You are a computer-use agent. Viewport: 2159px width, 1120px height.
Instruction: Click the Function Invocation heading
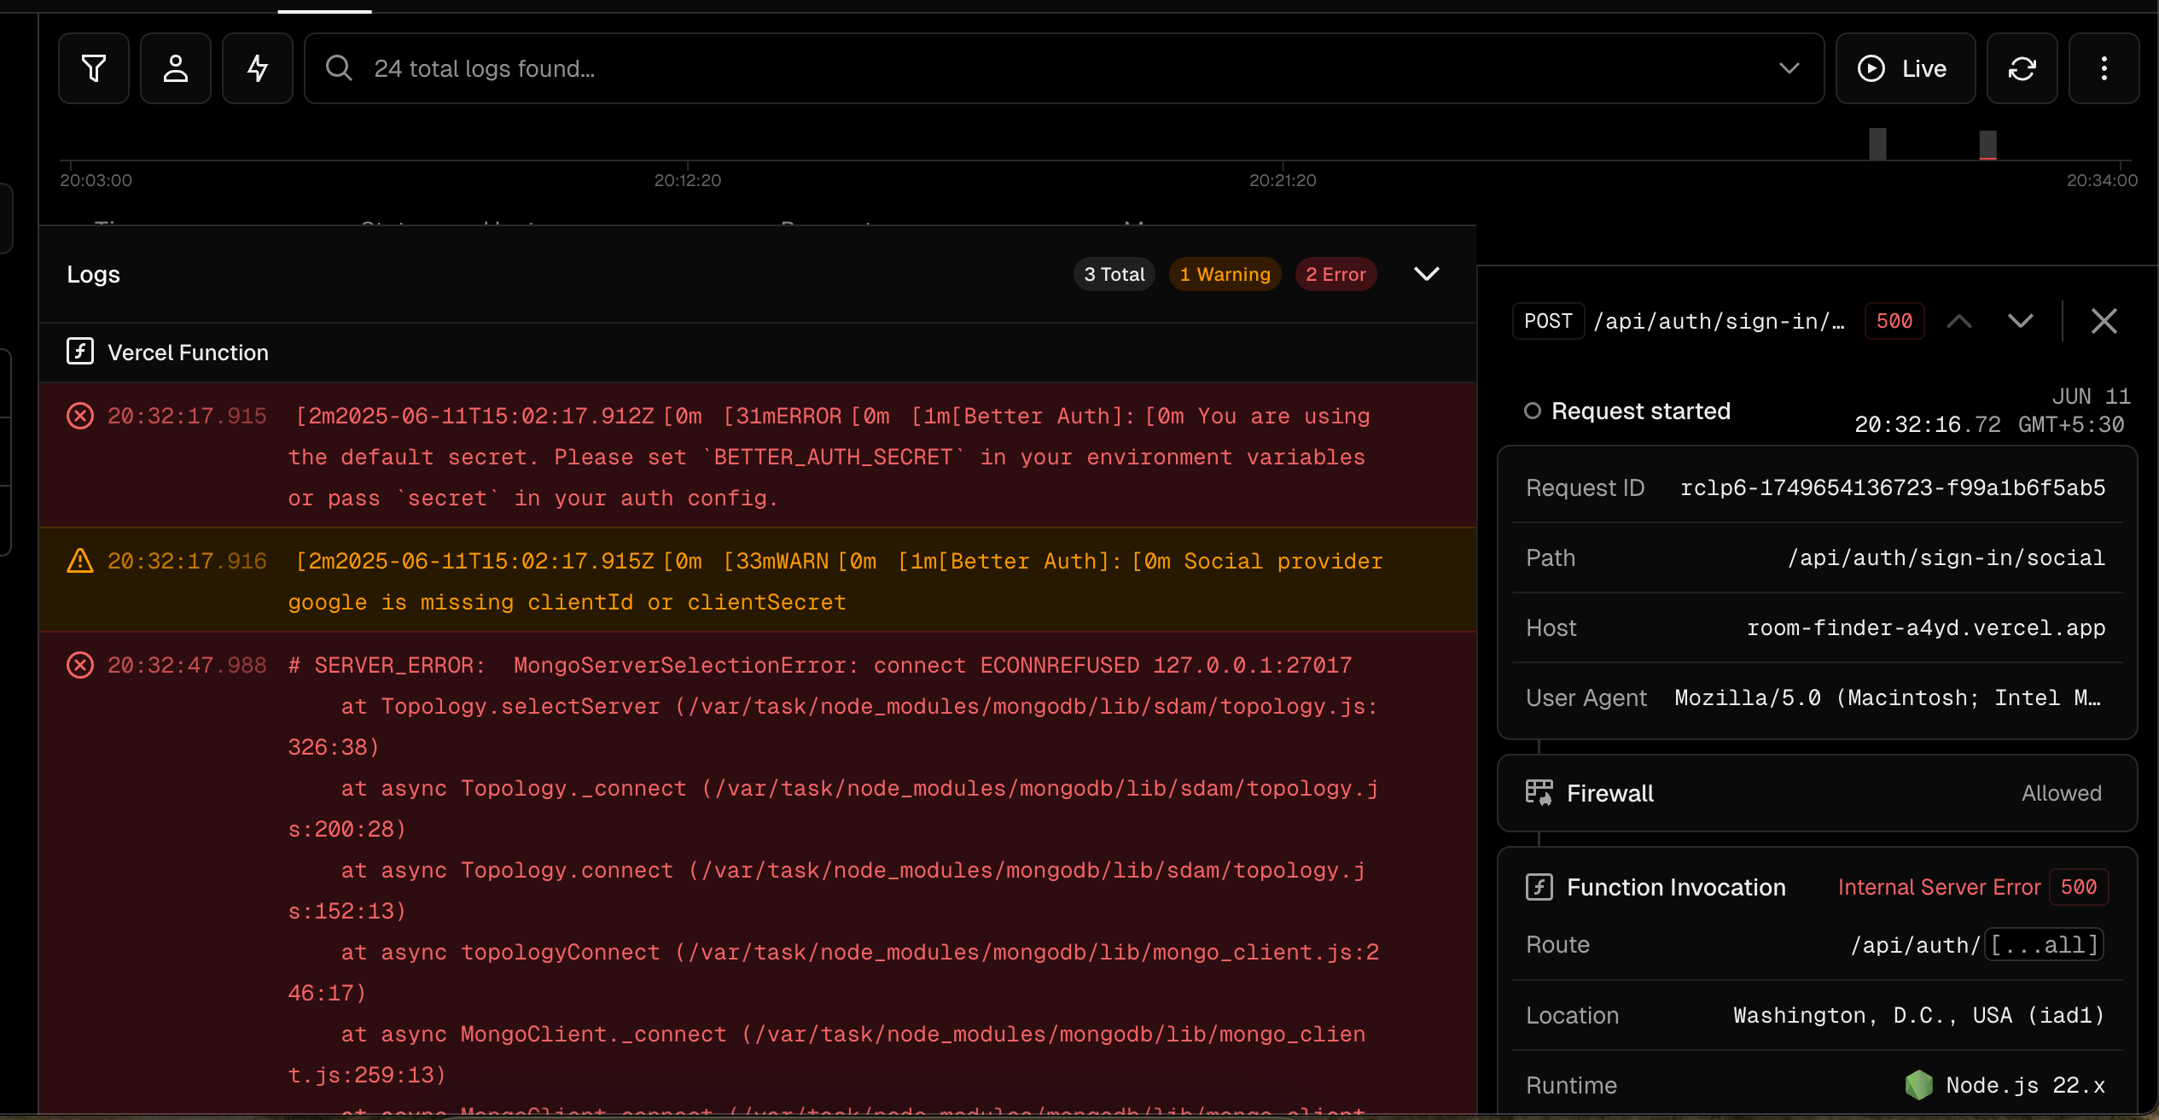coord(1676,887)
